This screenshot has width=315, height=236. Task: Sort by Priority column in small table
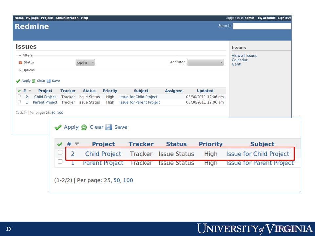[x=110, y=91]
